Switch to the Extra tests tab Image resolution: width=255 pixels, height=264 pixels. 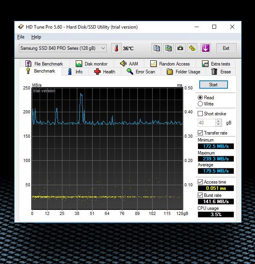216,64
